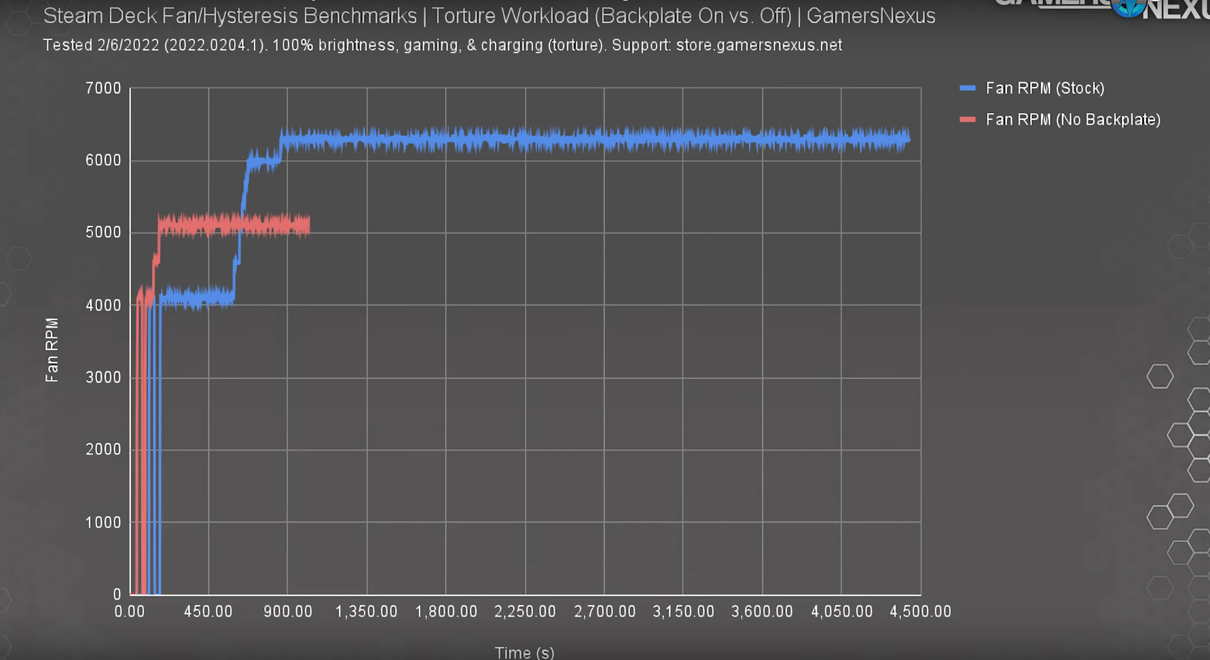Click the blue Fan RPM (Stock) legend swatch
Screen dimensions: 1210x660
coord(967,88)
